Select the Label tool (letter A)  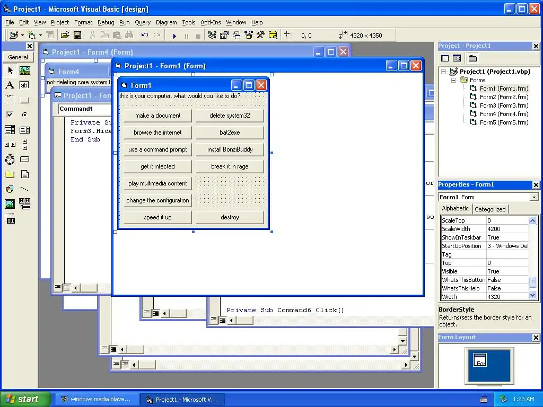10,85
